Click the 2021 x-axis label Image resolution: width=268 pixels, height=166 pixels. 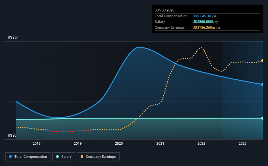pyautogui.click(x=160, y=143)
